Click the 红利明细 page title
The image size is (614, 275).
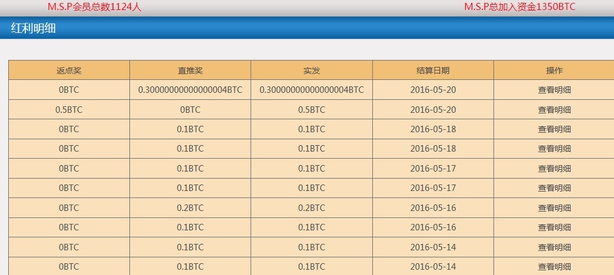34,28
